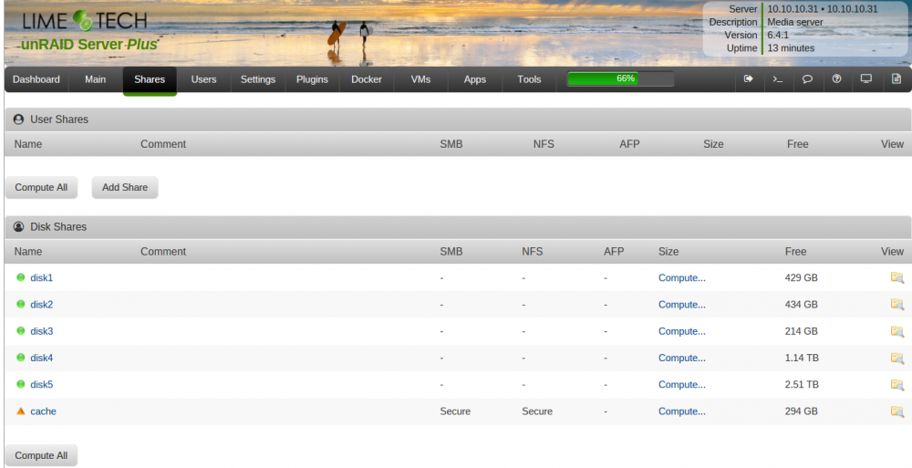Click Compute... for disk4 size
Viewport: 912px width, 468px height.
point(681,358)
